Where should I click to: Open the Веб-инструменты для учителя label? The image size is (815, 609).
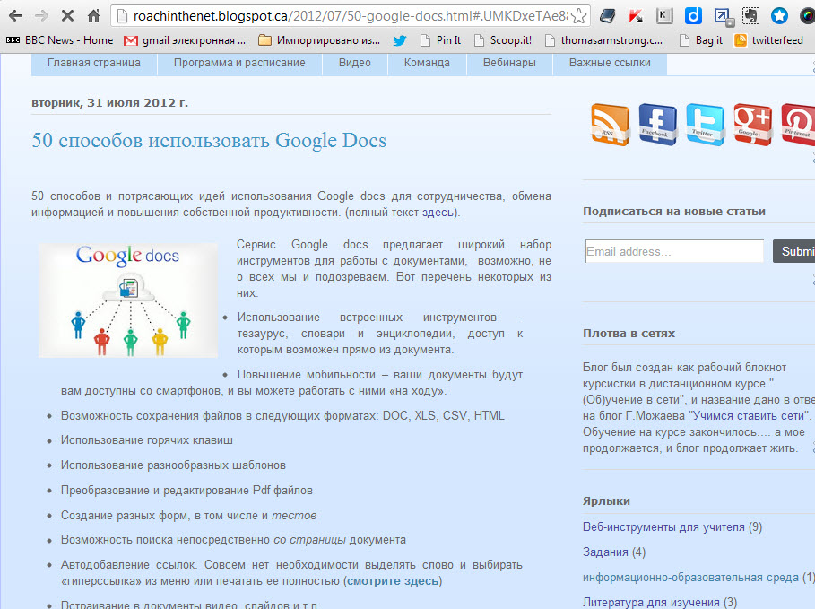click(x=663, y=527)
